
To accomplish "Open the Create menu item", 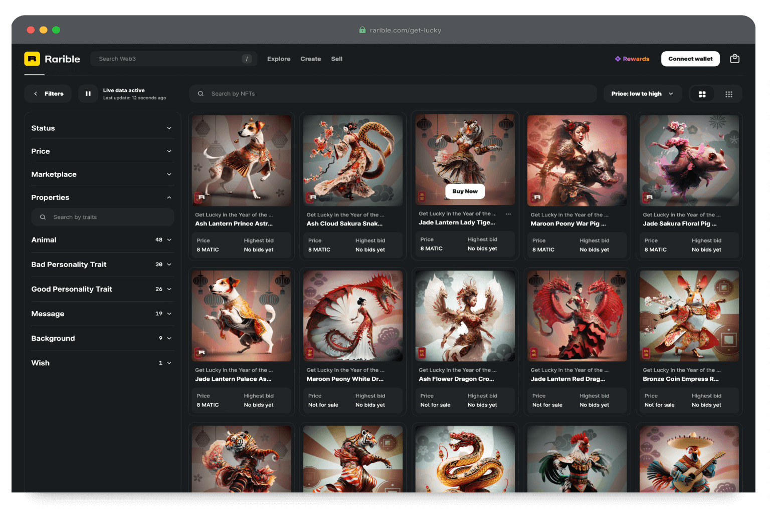I will (x=311, y=59).
